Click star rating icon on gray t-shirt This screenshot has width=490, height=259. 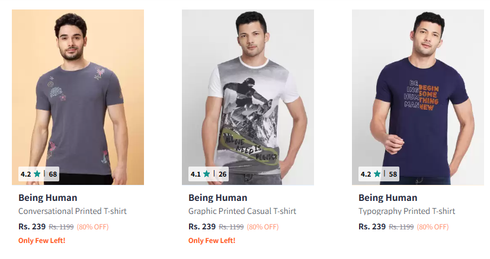click(37, 174)
